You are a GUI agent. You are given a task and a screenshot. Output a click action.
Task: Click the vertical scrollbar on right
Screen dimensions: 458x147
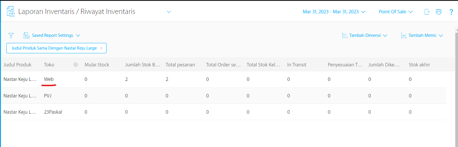456,87
